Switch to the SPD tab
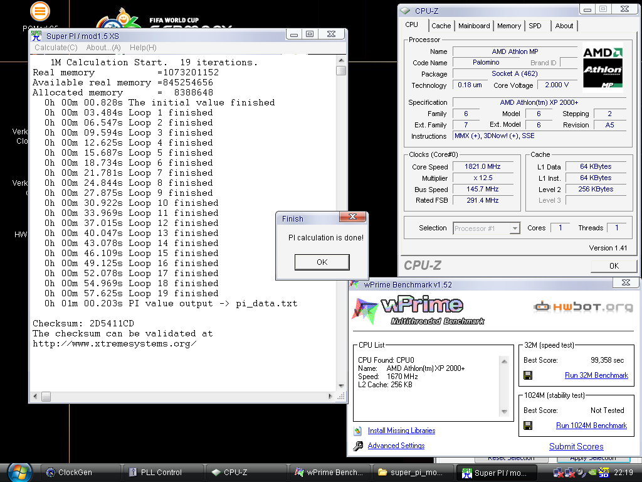 (535, 26)
